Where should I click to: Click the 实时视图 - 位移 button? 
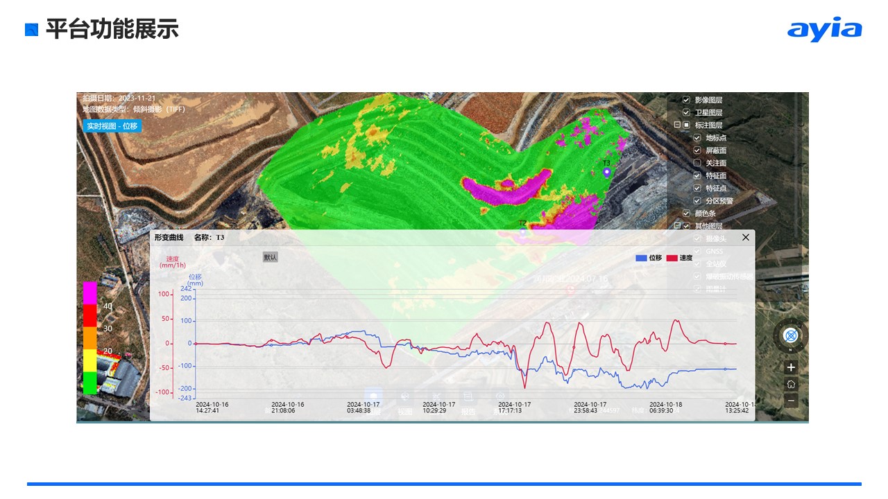click(x=112, y=126)
